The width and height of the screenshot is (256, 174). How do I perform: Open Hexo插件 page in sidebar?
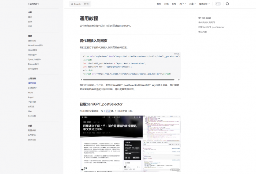(x=33, y=50)
